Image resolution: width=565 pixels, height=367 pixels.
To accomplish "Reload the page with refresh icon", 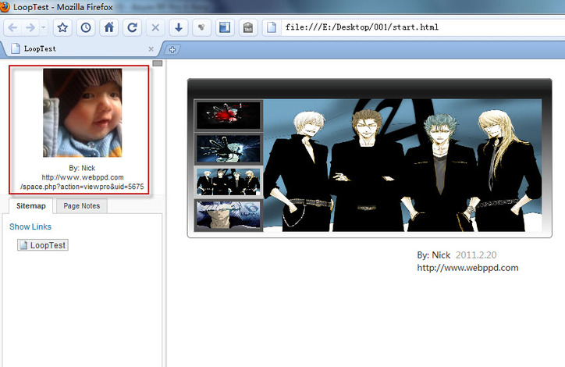I will pyautogui.click(x=132, y=27).
